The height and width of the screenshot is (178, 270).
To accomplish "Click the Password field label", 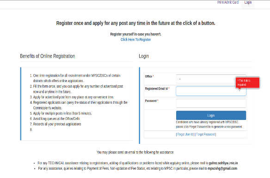I will 152,101.
